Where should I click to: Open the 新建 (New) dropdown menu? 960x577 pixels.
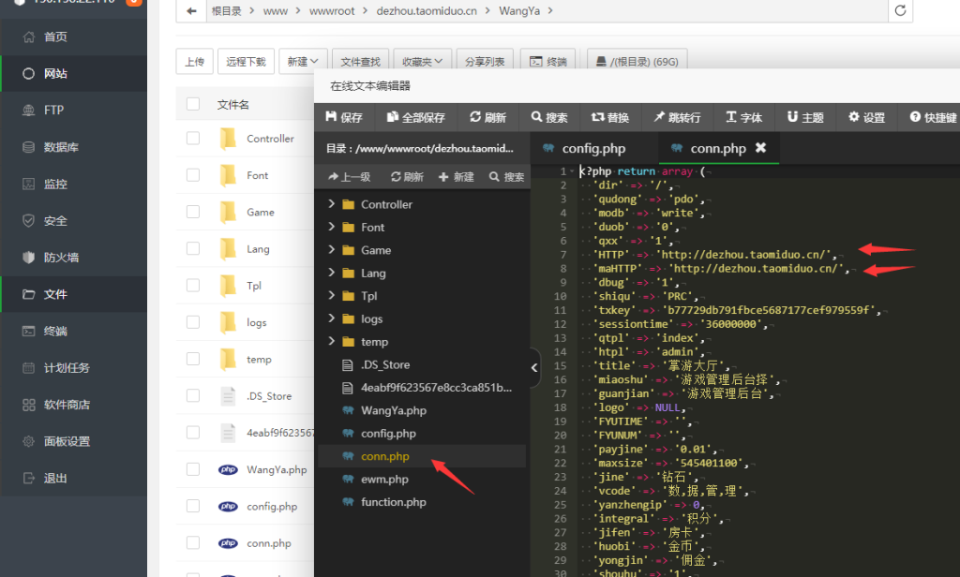[x=302, y=59]
